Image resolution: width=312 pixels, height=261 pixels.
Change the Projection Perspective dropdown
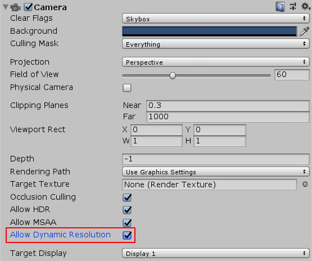coord(216,62)
